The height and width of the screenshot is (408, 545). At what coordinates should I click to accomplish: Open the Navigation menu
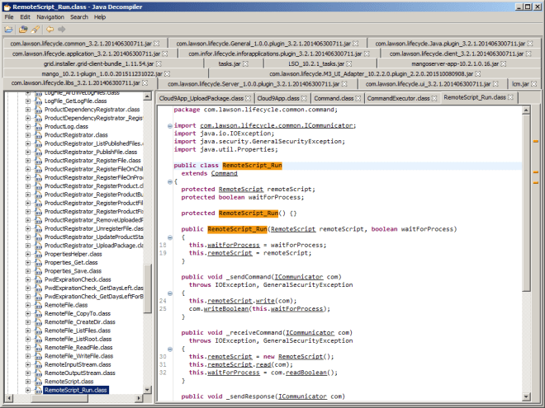click(50, 16)
